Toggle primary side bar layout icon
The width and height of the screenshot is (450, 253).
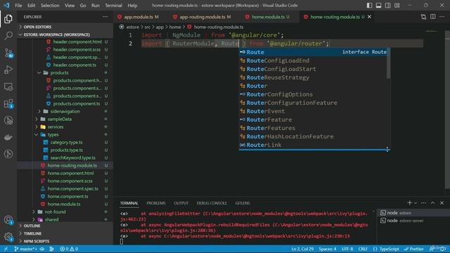click(369, 6)
